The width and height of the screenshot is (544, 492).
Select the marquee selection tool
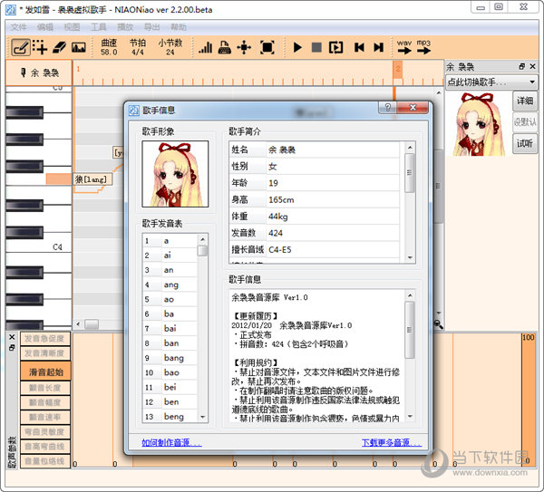click(x=40, y=47)
